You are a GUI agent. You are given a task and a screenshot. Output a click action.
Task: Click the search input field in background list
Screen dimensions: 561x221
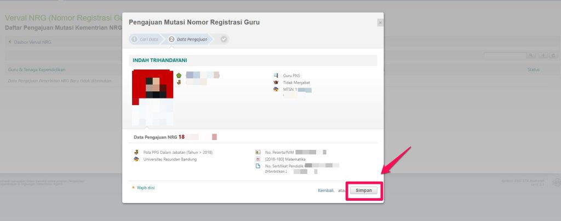click(504, 55)
